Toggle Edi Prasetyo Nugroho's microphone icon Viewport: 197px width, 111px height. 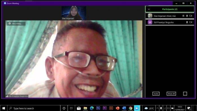pyautogui.click(x=187, y=22)
